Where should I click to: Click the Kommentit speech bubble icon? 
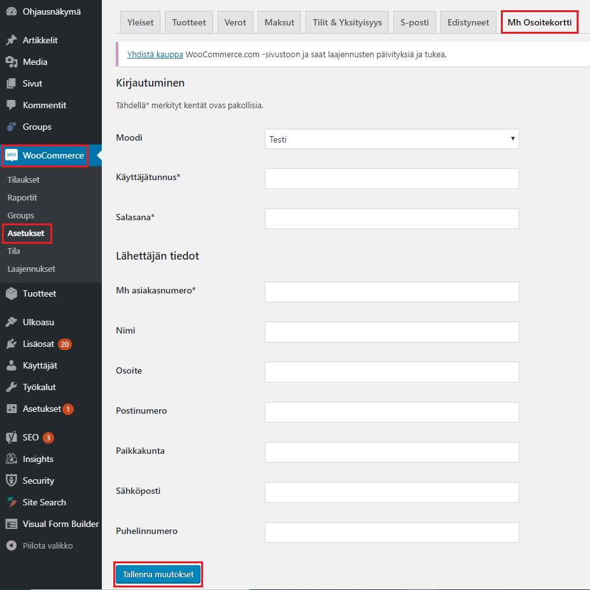tap(11, 105)
